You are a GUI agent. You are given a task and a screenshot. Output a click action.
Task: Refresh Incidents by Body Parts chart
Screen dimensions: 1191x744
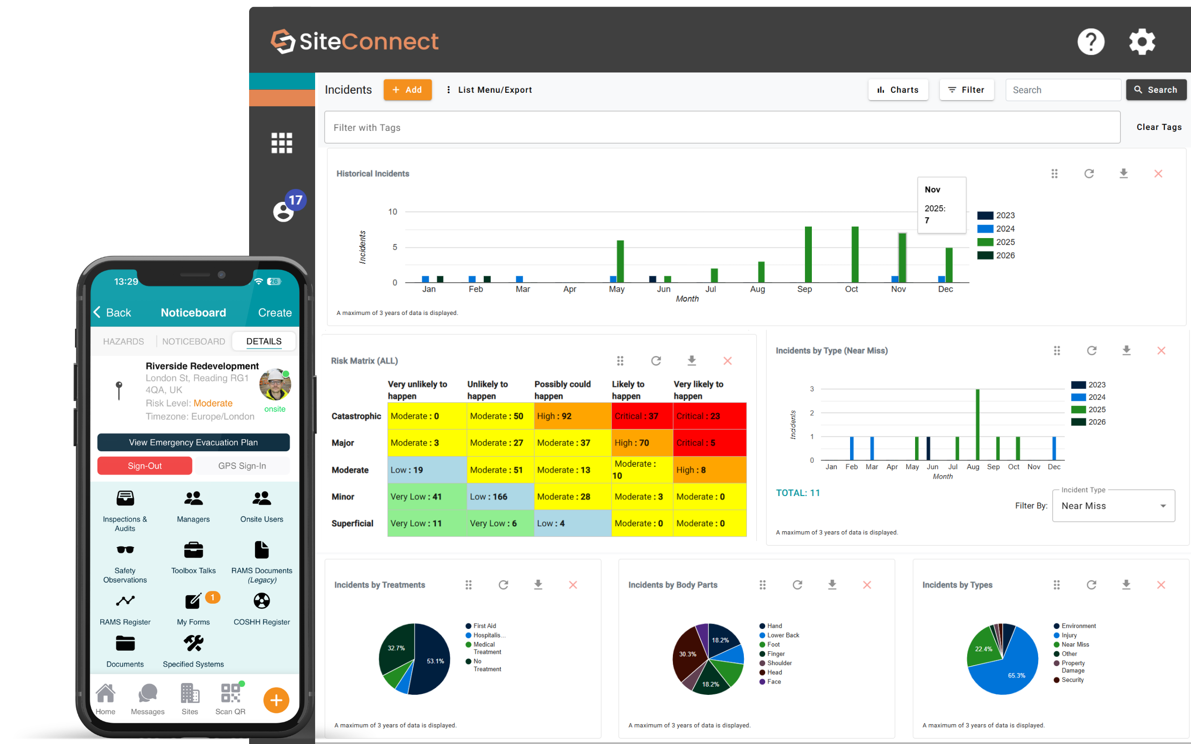pyautogui.click(x=797, y=585)
